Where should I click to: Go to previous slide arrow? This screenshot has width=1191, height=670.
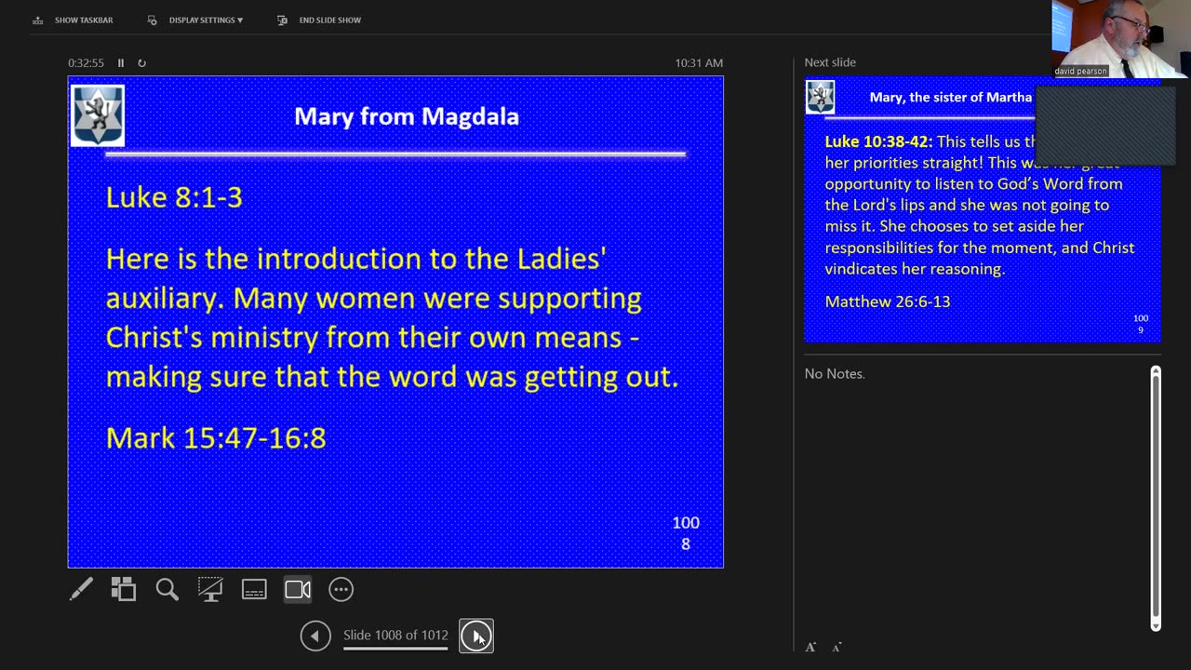coord(315,636)
